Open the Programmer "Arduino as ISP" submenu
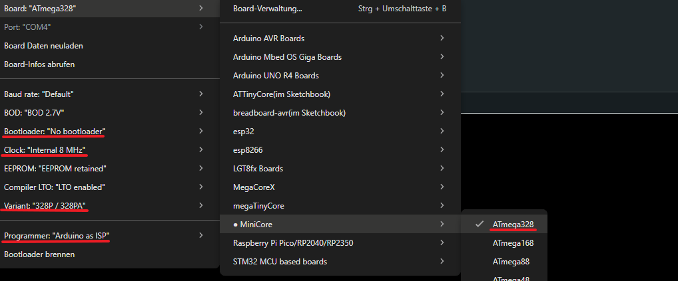The height and width of the screenshot is (281, 678). pyautogui.click(x=57, y=235)
